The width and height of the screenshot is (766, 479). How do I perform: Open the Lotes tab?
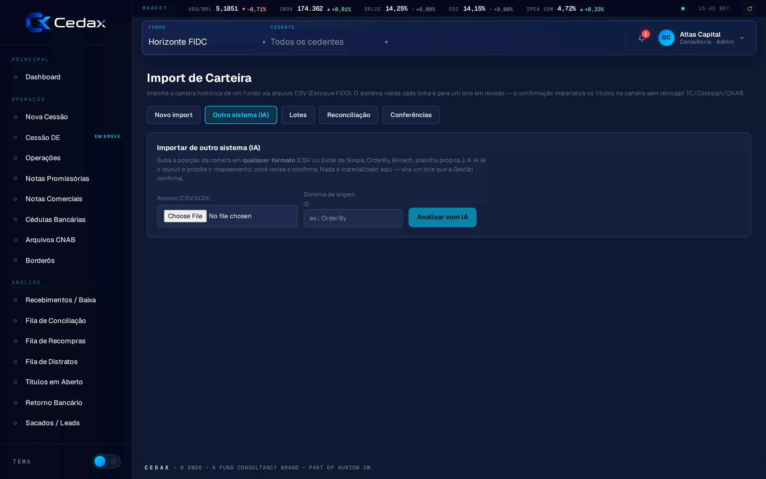click(x=298, y=115)
